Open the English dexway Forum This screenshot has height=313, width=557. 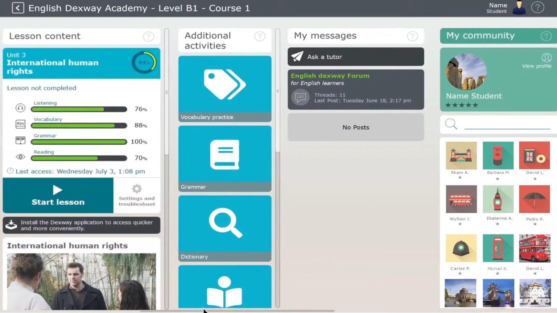[356, 89]
